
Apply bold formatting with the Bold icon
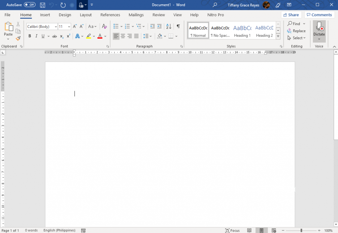click(x=30, y=36)
